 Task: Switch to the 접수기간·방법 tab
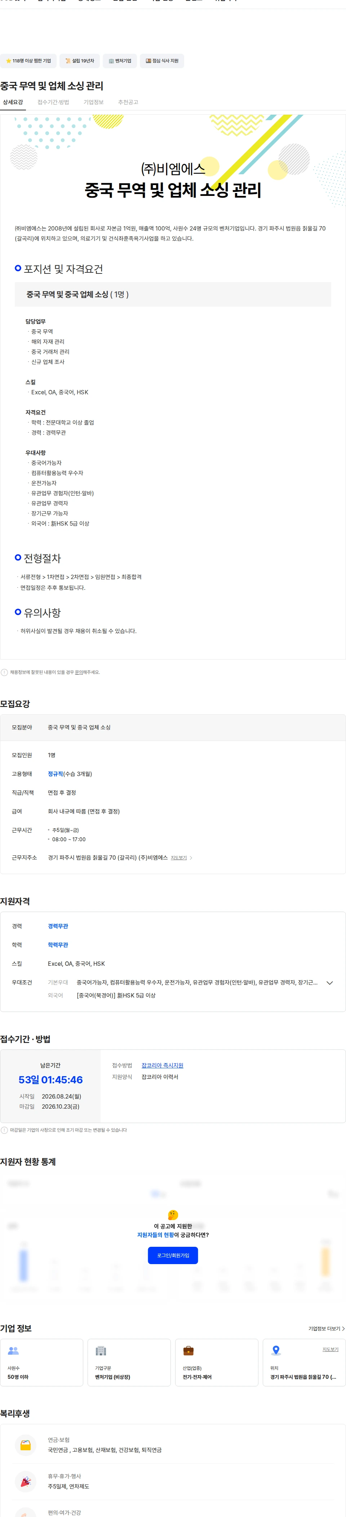tap(54, 102)
